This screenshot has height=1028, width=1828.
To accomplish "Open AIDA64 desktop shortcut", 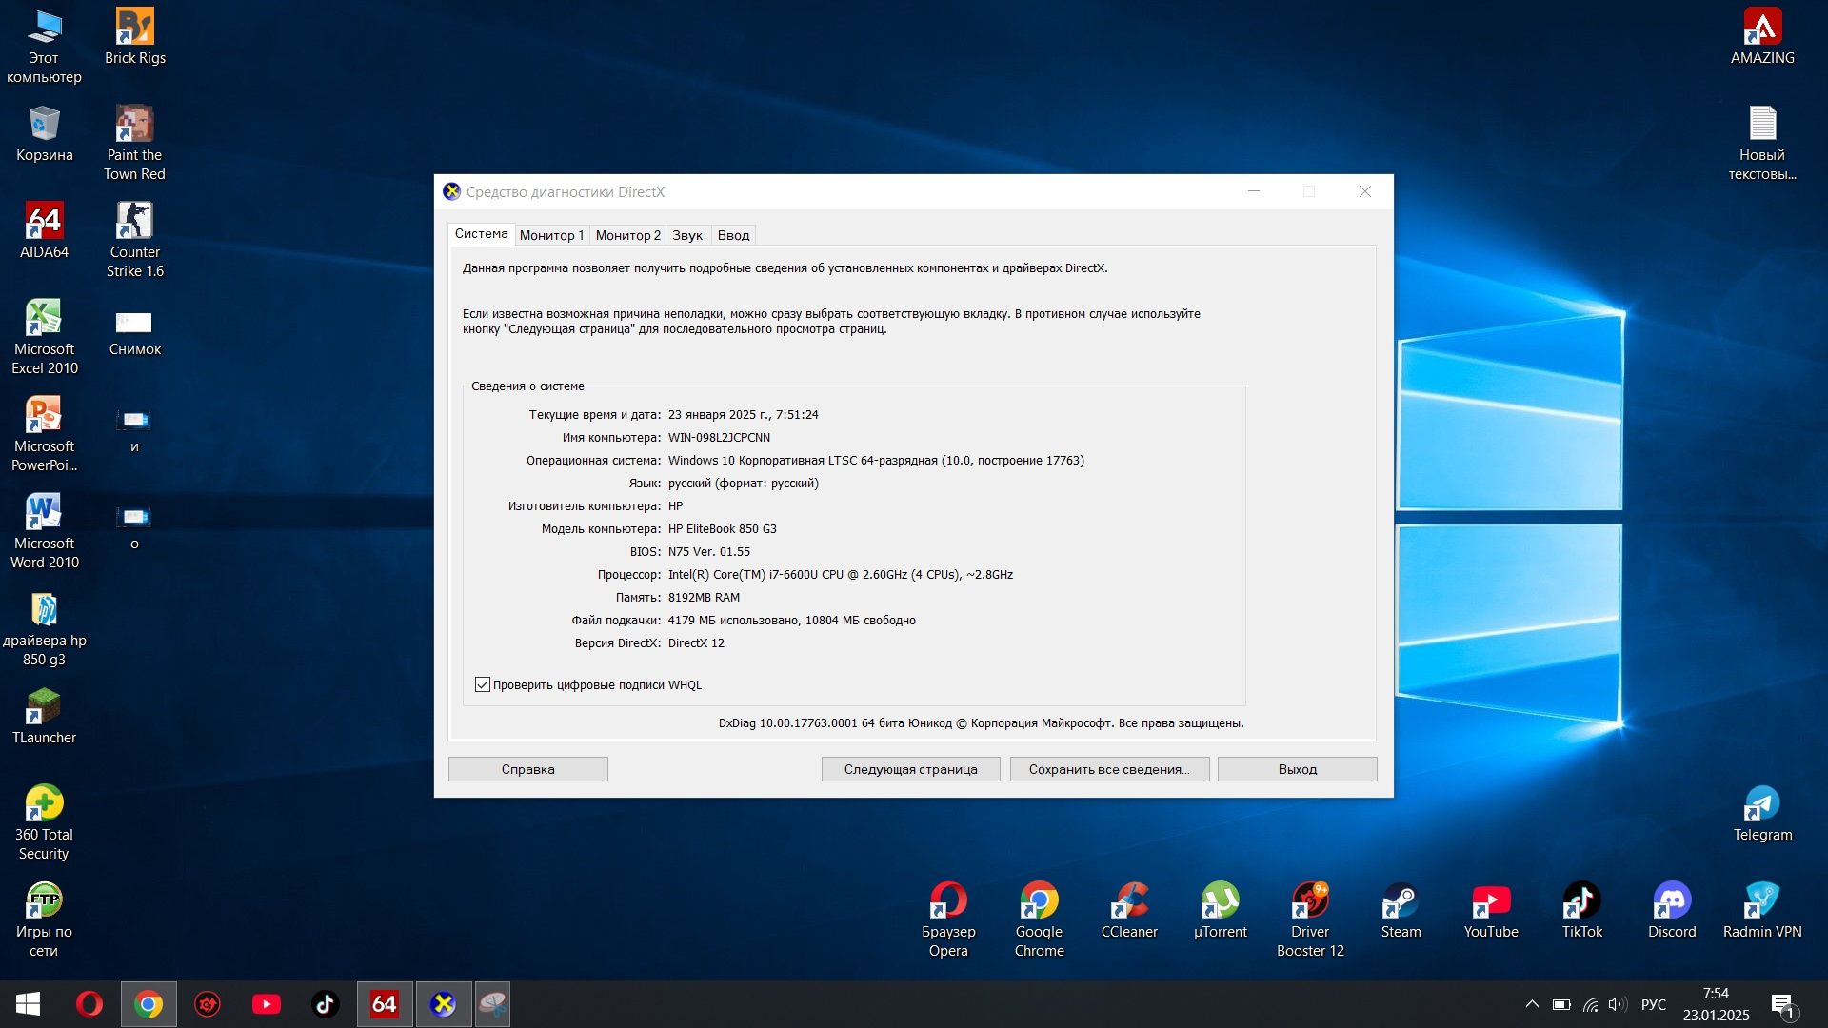I will click(44, 231).
